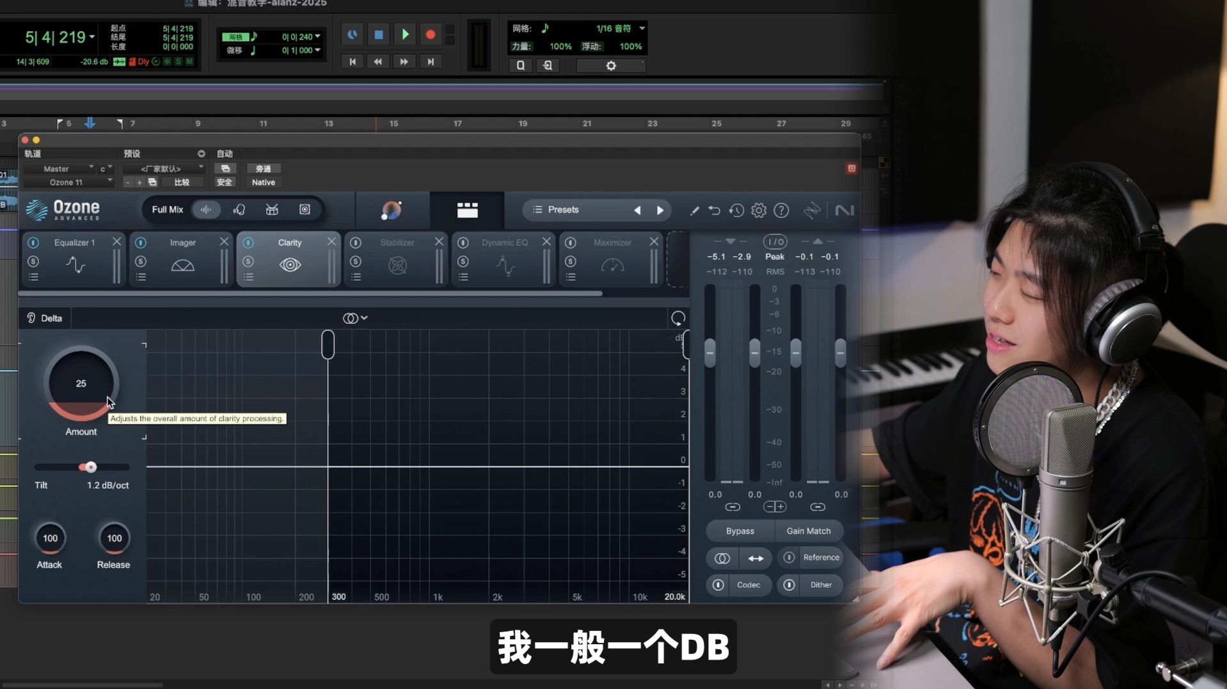The width and height of the screenshot is (1227, 689).
Task: Enable the Stabilizer module power button
Action: coord(356,243)
